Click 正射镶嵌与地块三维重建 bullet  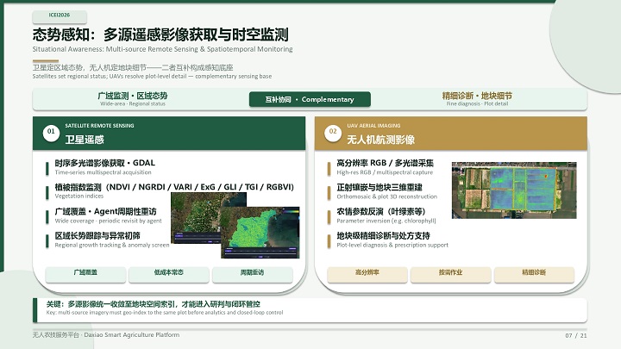(379, 187)
